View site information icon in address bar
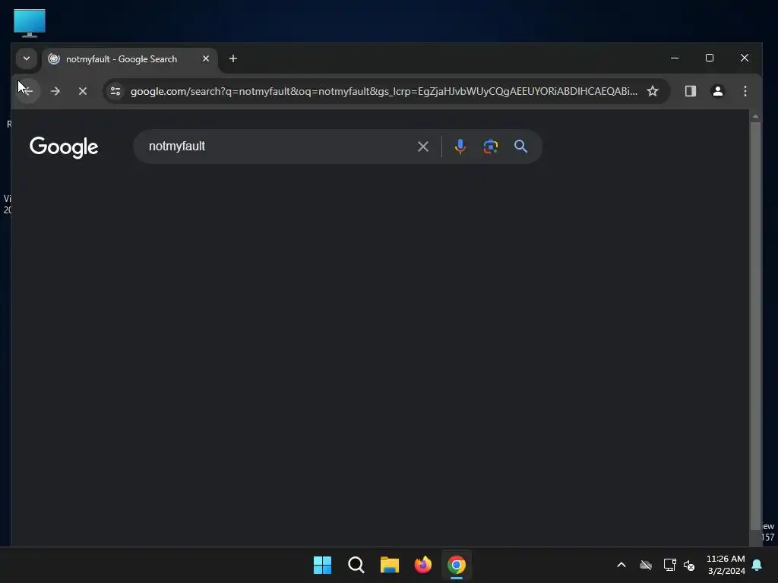 pos(115,91)
